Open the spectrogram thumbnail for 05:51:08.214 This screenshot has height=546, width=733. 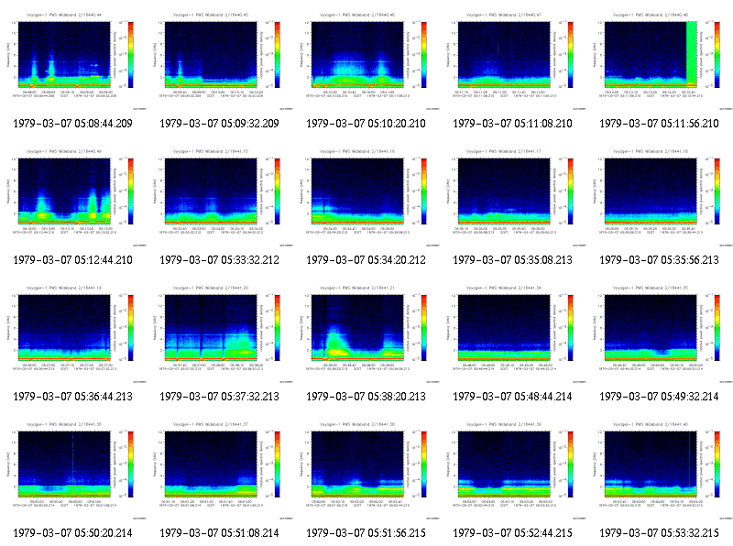(x=220, y=471)
